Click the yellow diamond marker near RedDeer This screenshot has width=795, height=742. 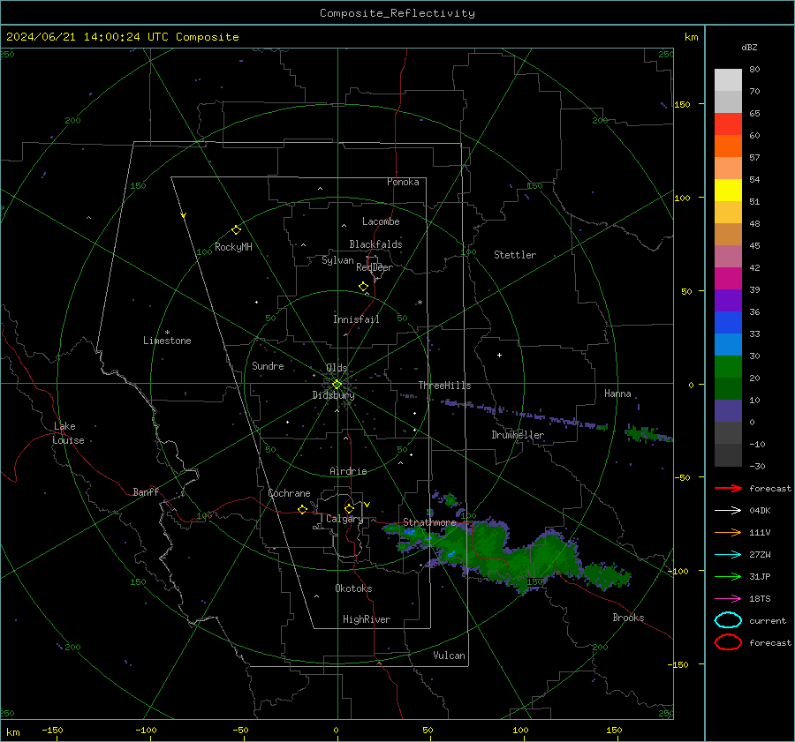(x=363, y=287)
